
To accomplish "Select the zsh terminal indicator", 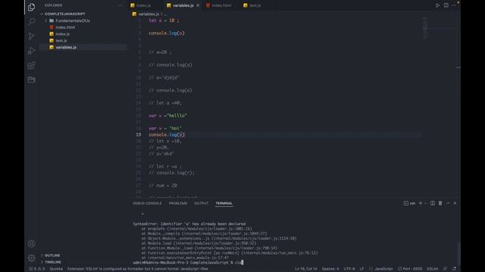I will pyautogui.click(x=409, y=203).
